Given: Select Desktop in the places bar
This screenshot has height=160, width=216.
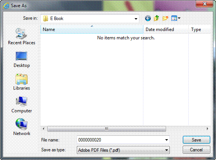Looking at the screenshot, I should (22, 59).
